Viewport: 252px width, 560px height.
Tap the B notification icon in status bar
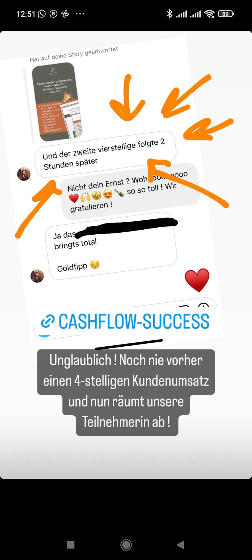(53, 14)
